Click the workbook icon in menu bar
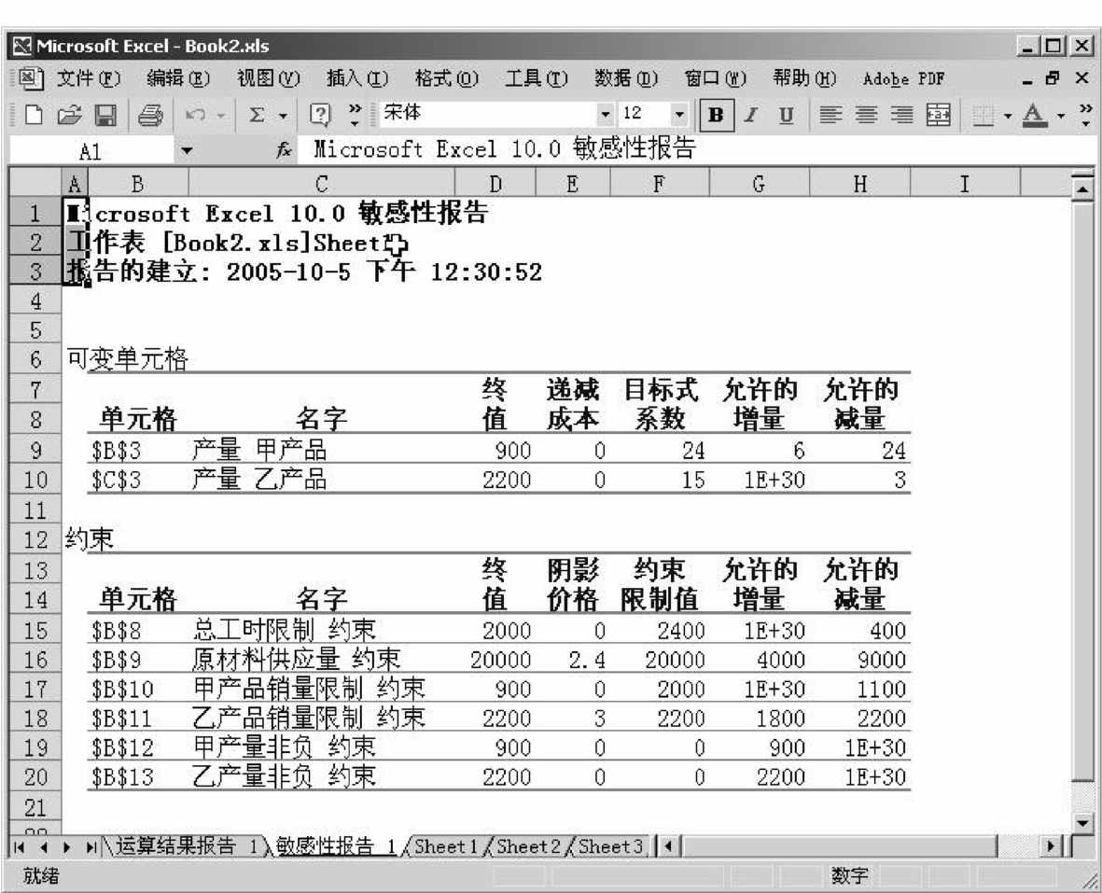This screenshot has width=1102, height=893. point(30,78)
